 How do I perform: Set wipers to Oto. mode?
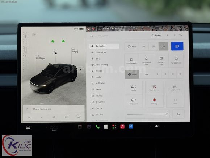147,74
